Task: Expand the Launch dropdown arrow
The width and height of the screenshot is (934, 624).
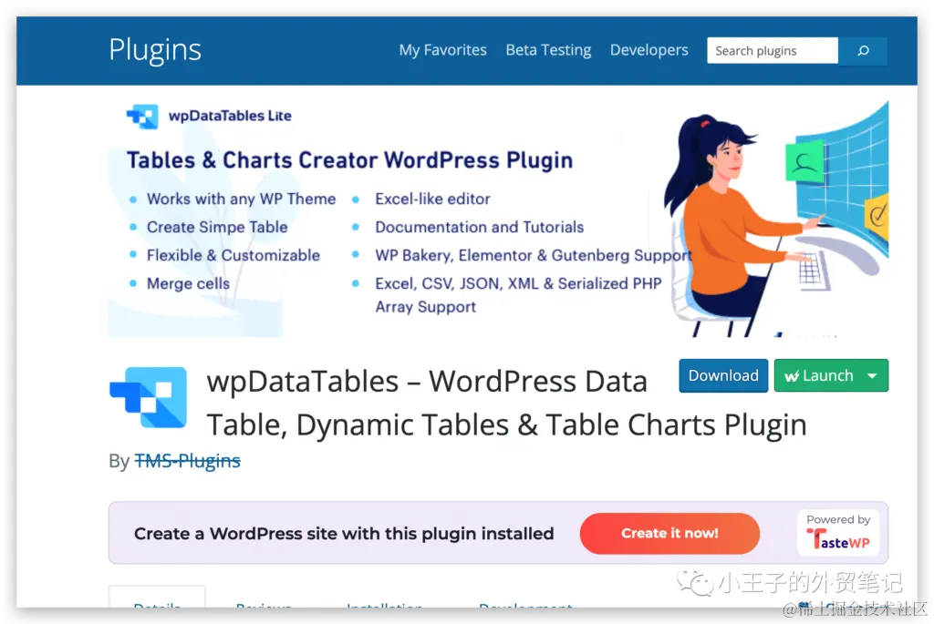Action: [x=873, y=375]
